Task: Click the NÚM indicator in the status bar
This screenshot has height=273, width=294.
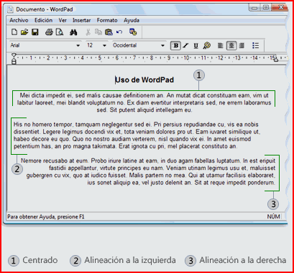Action: 273,216
